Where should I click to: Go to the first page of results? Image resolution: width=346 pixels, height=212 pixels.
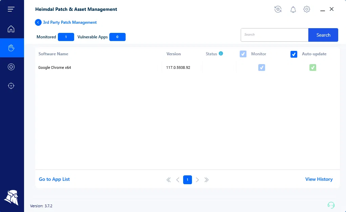(169, 180)
